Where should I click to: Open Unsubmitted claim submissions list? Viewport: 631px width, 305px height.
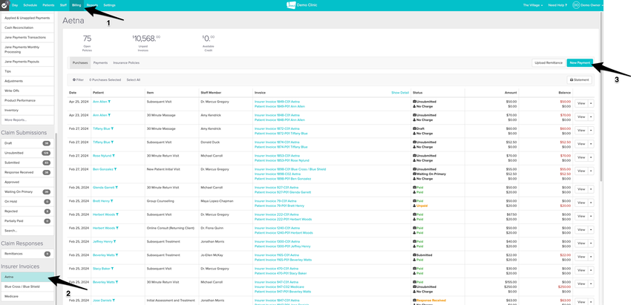pos(13,153)
